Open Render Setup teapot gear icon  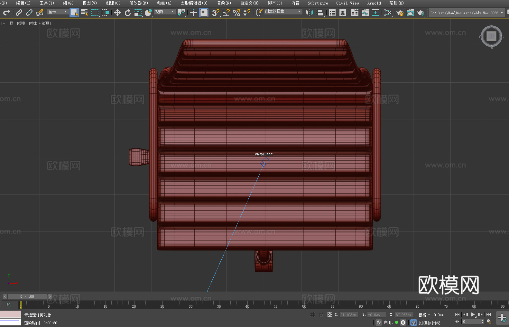tap(400, 13)
